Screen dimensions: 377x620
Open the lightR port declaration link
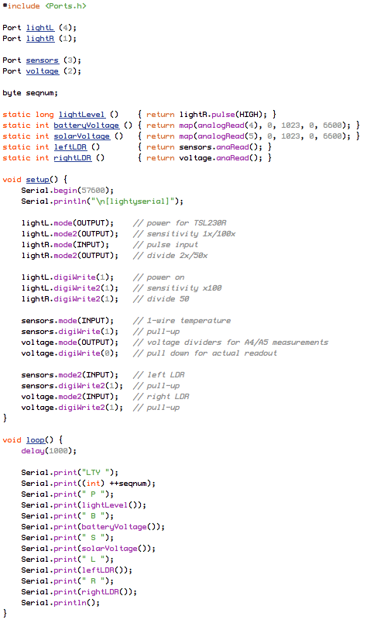[40, 39]
